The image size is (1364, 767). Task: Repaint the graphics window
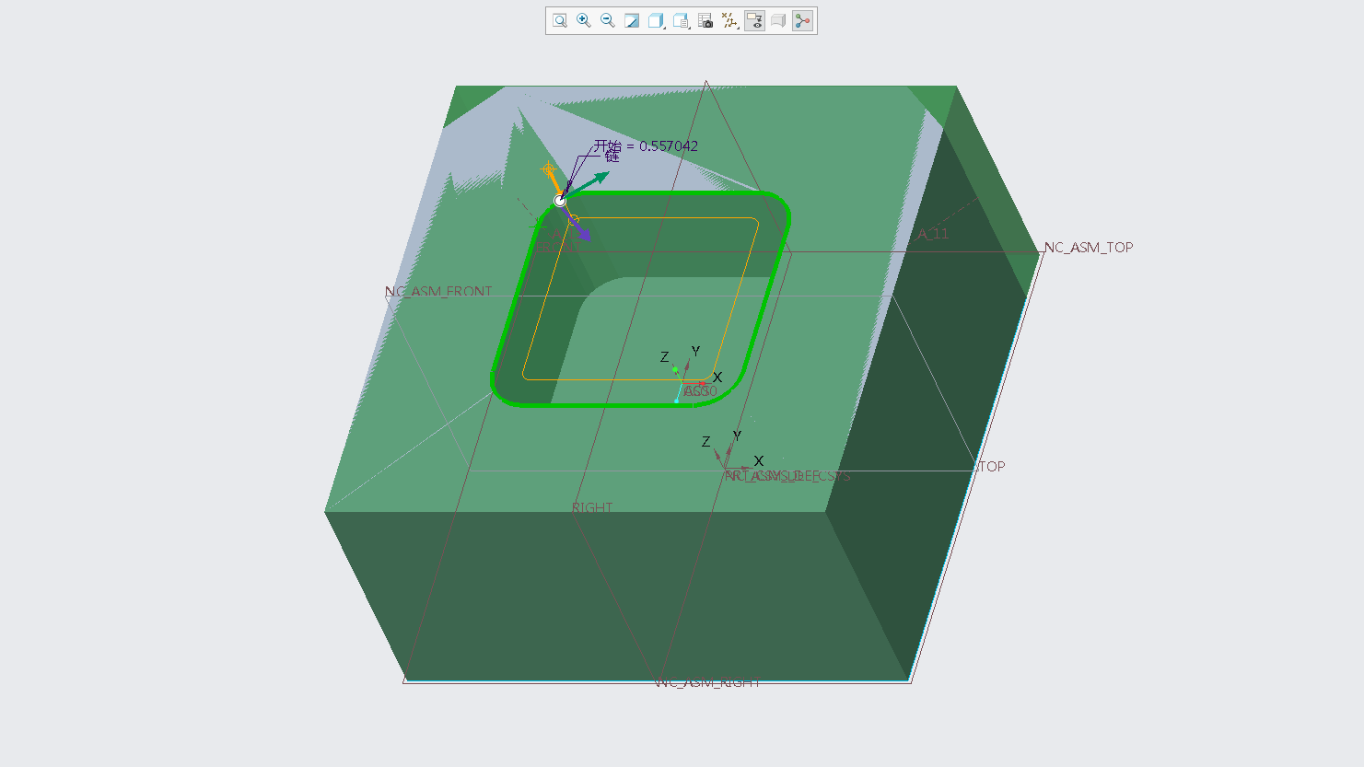pyautogui.click(x=632, y=20)
